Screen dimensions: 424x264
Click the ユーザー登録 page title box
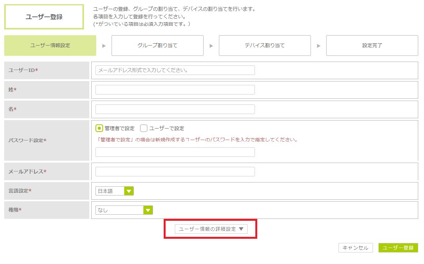point(44,17)
